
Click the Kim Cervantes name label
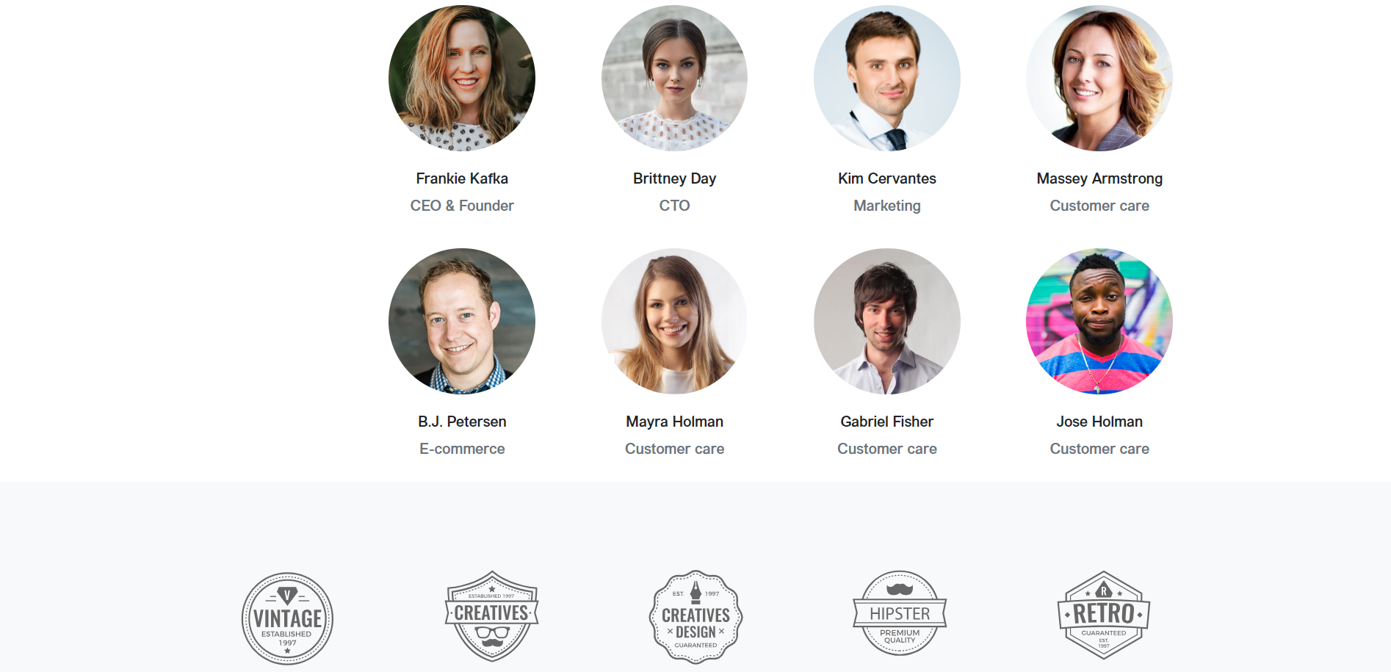tap(887, 178)
